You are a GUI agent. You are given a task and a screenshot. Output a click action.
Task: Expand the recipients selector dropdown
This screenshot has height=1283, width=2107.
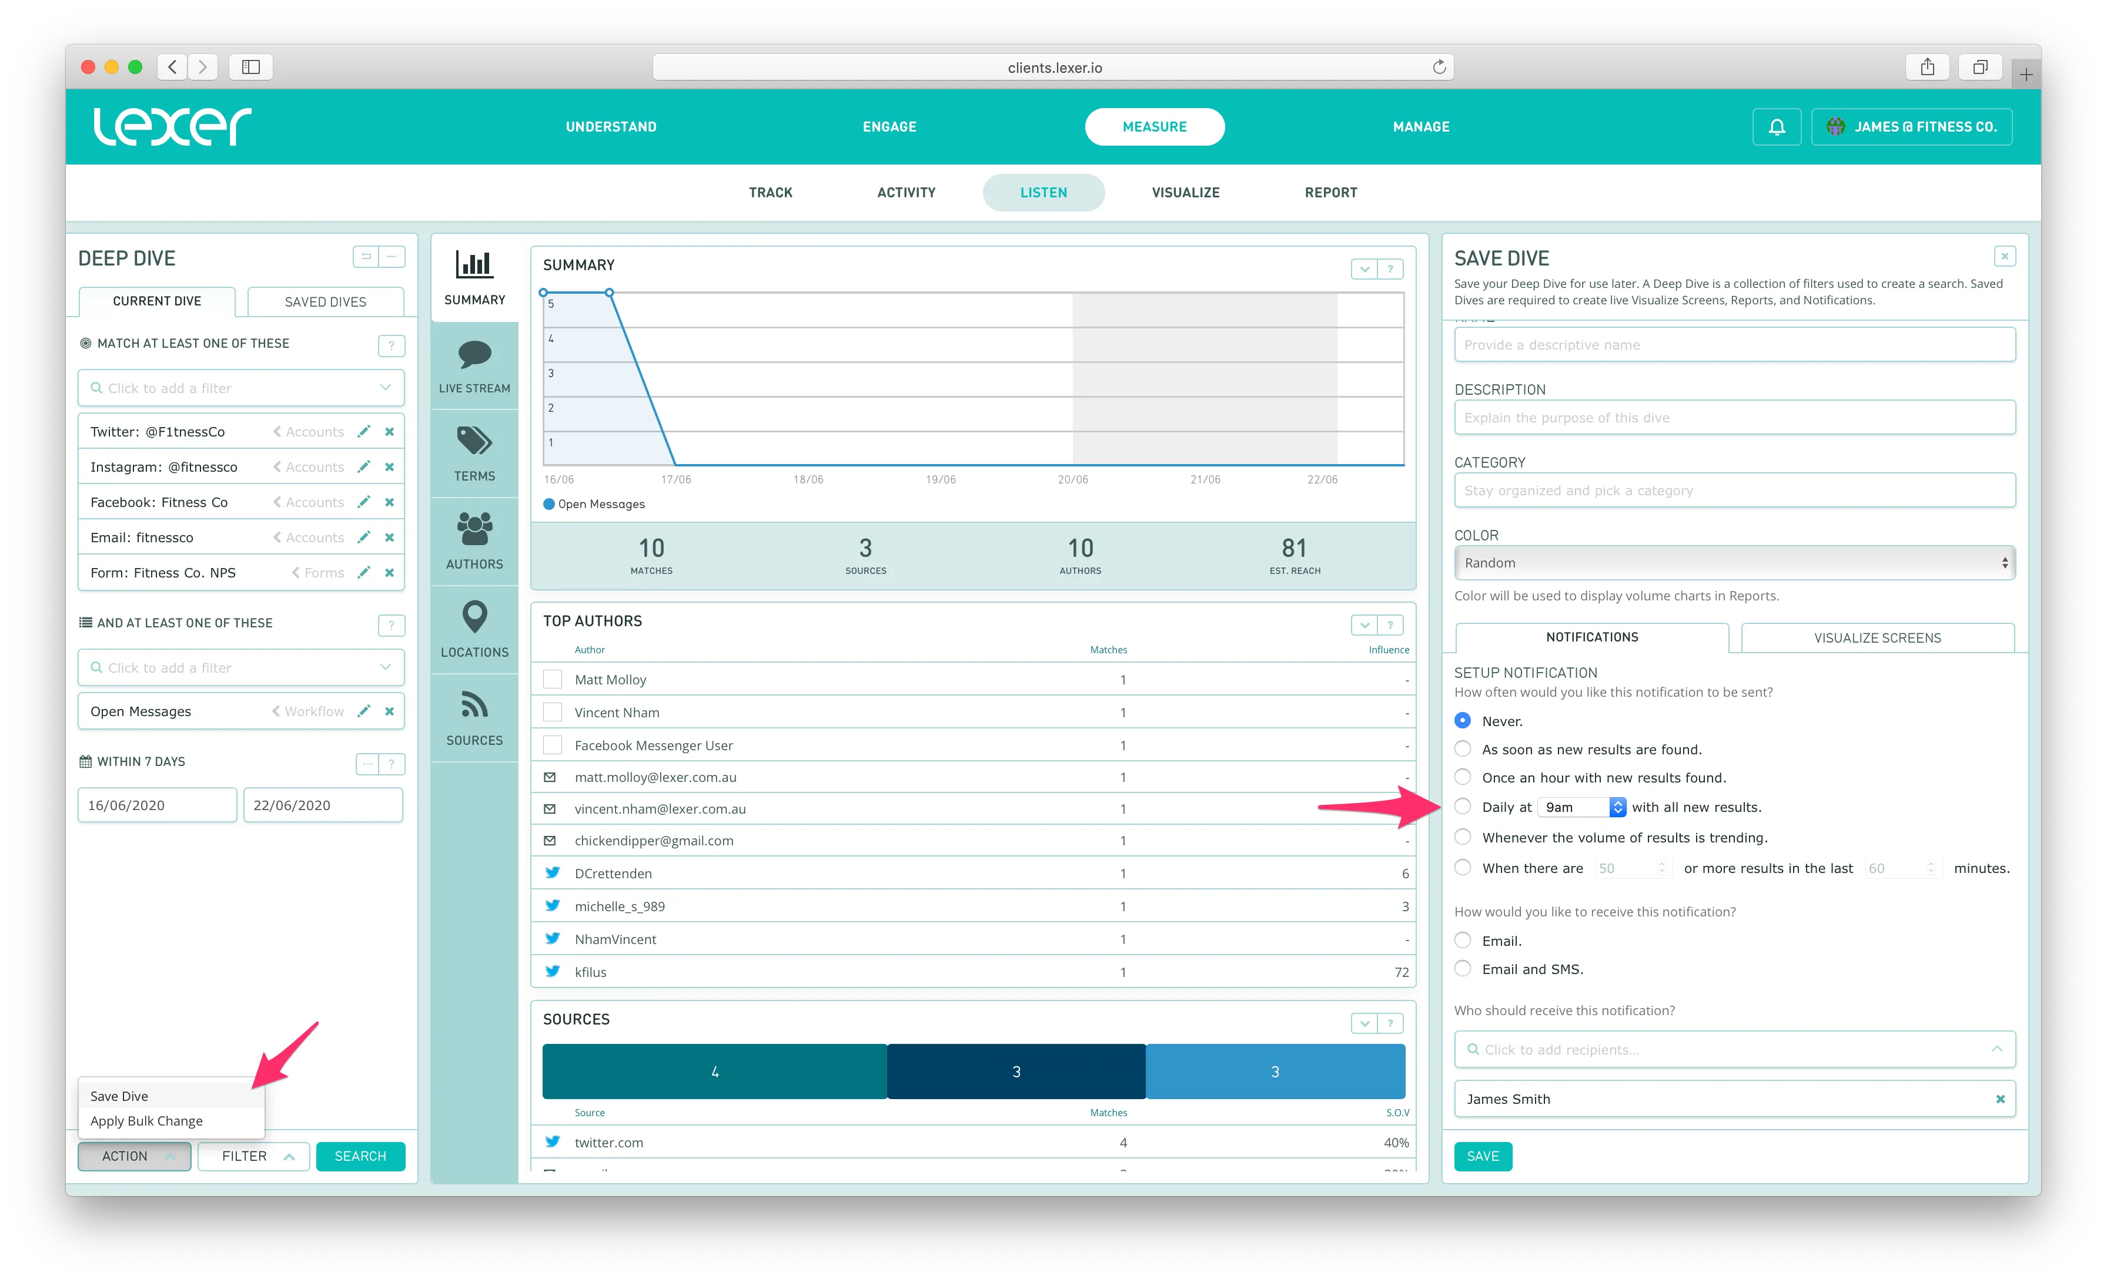pyautogui.click(x=1996, y=1050)
